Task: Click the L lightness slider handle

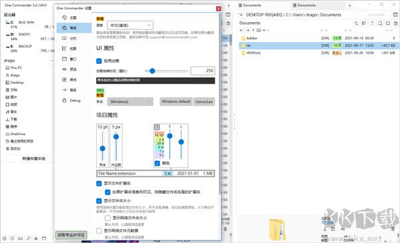Action: click(x=181, y=142)
